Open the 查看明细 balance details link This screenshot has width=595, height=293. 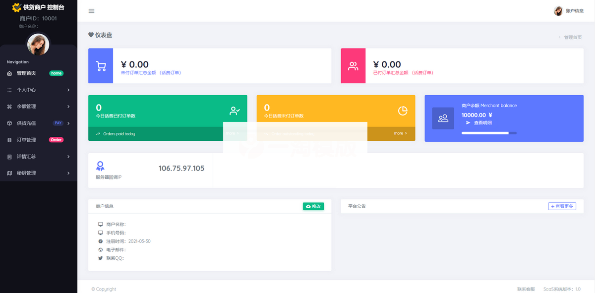pos(482,122)
